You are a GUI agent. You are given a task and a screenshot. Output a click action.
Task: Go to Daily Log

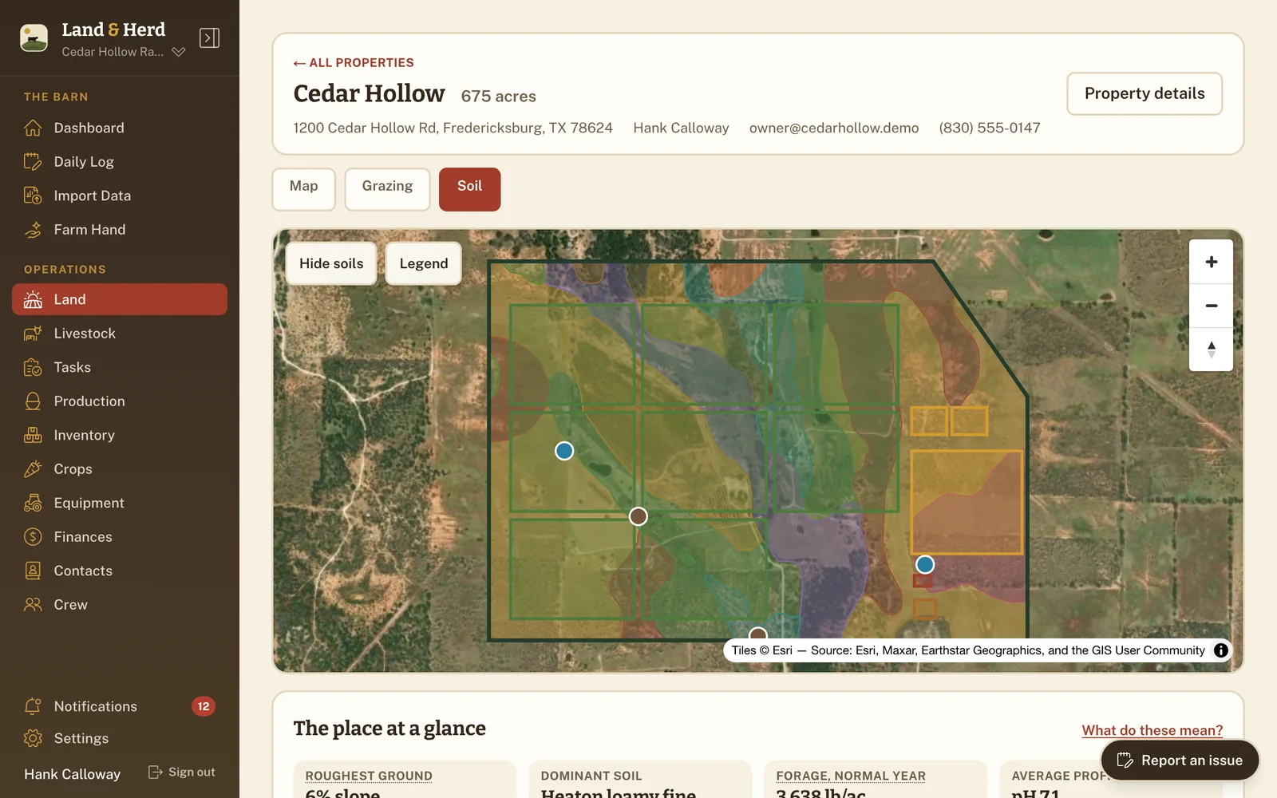click(x=120, y=161)
